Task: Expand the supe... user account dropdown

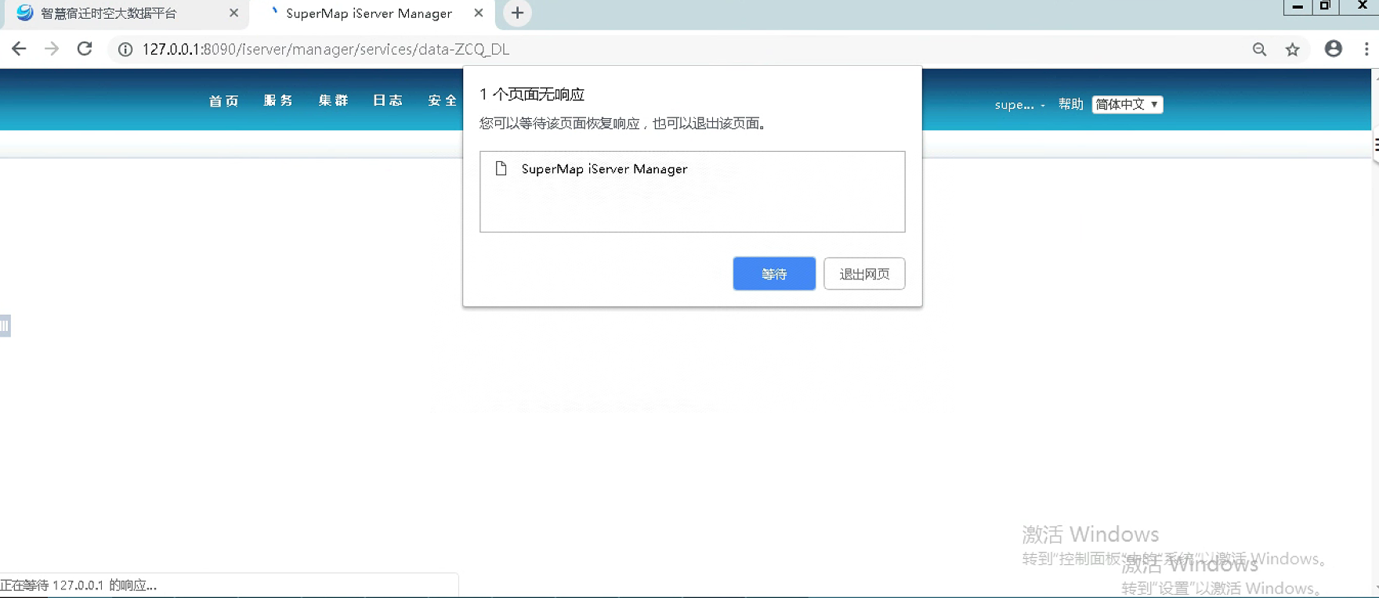Action: click(1019, 105)
